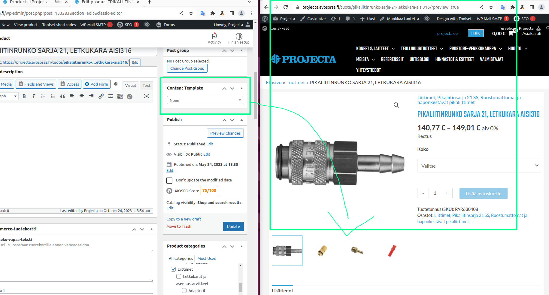
Task: Open WordPress logo menu in preview admin bar
Action: tap(265, 19)
